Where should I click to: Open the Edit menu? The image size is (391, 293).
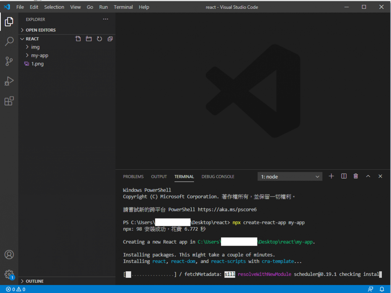pyautogui.click(x=34, y=7)
